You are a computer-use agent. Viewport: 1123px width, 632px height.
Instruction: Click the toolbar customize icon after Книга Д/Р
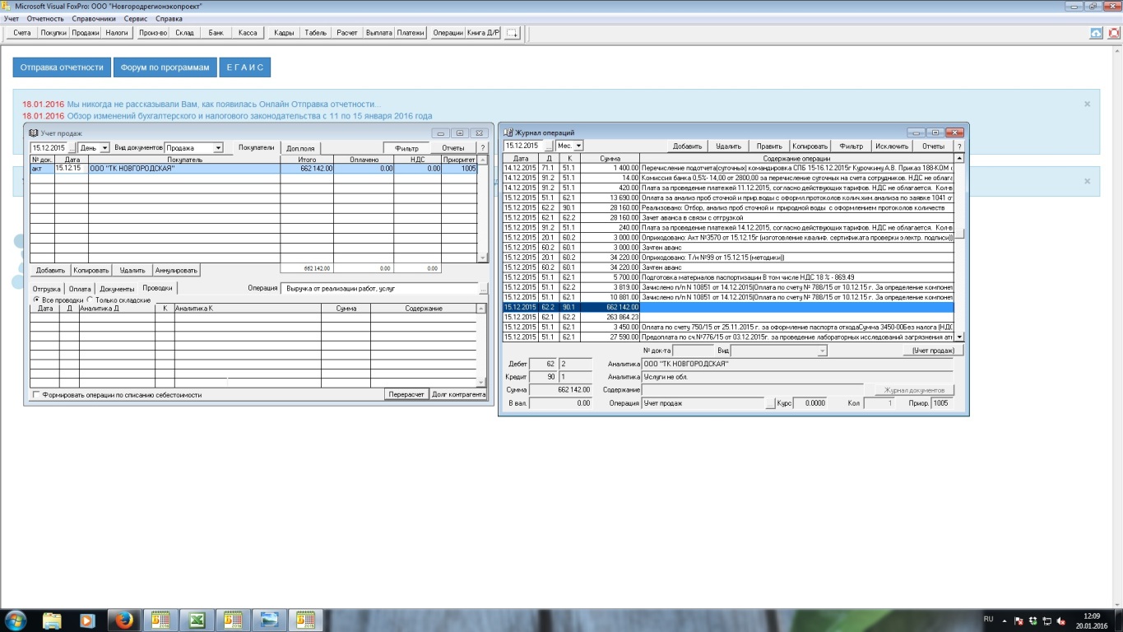[x=513, y=33]
